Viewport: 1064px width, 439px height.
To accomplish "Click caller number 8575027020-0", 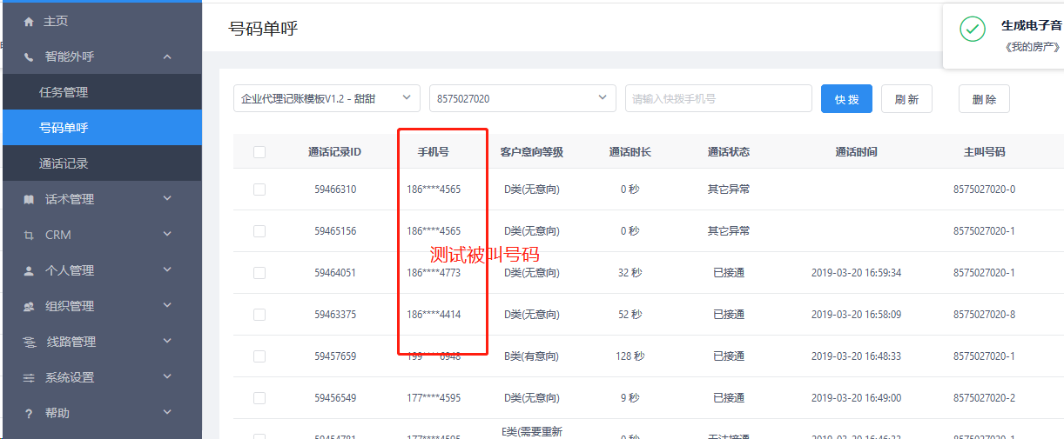I will (984, 189).
